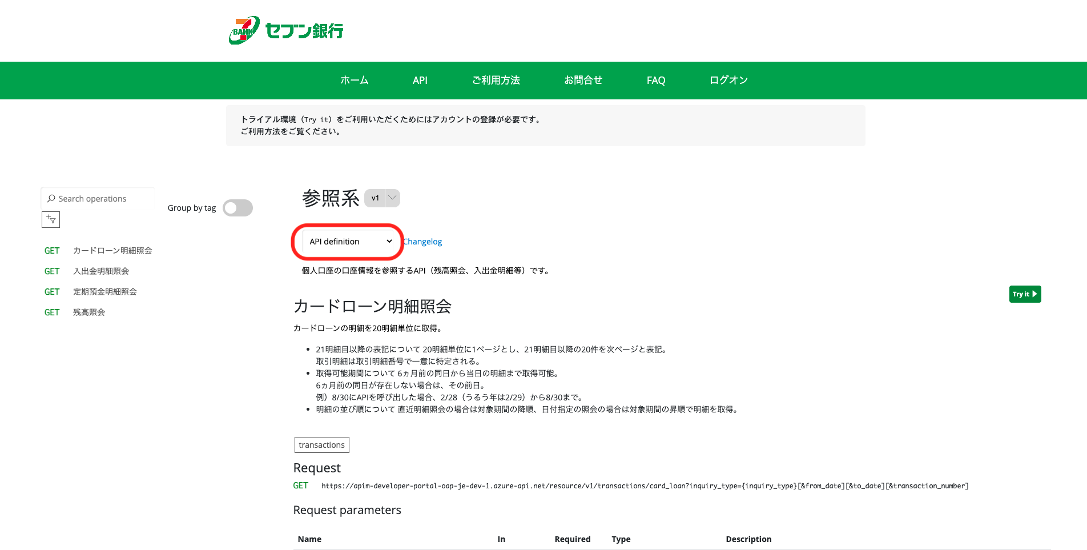
Task: Select 残高照会 operation
Action: point(89,312)
